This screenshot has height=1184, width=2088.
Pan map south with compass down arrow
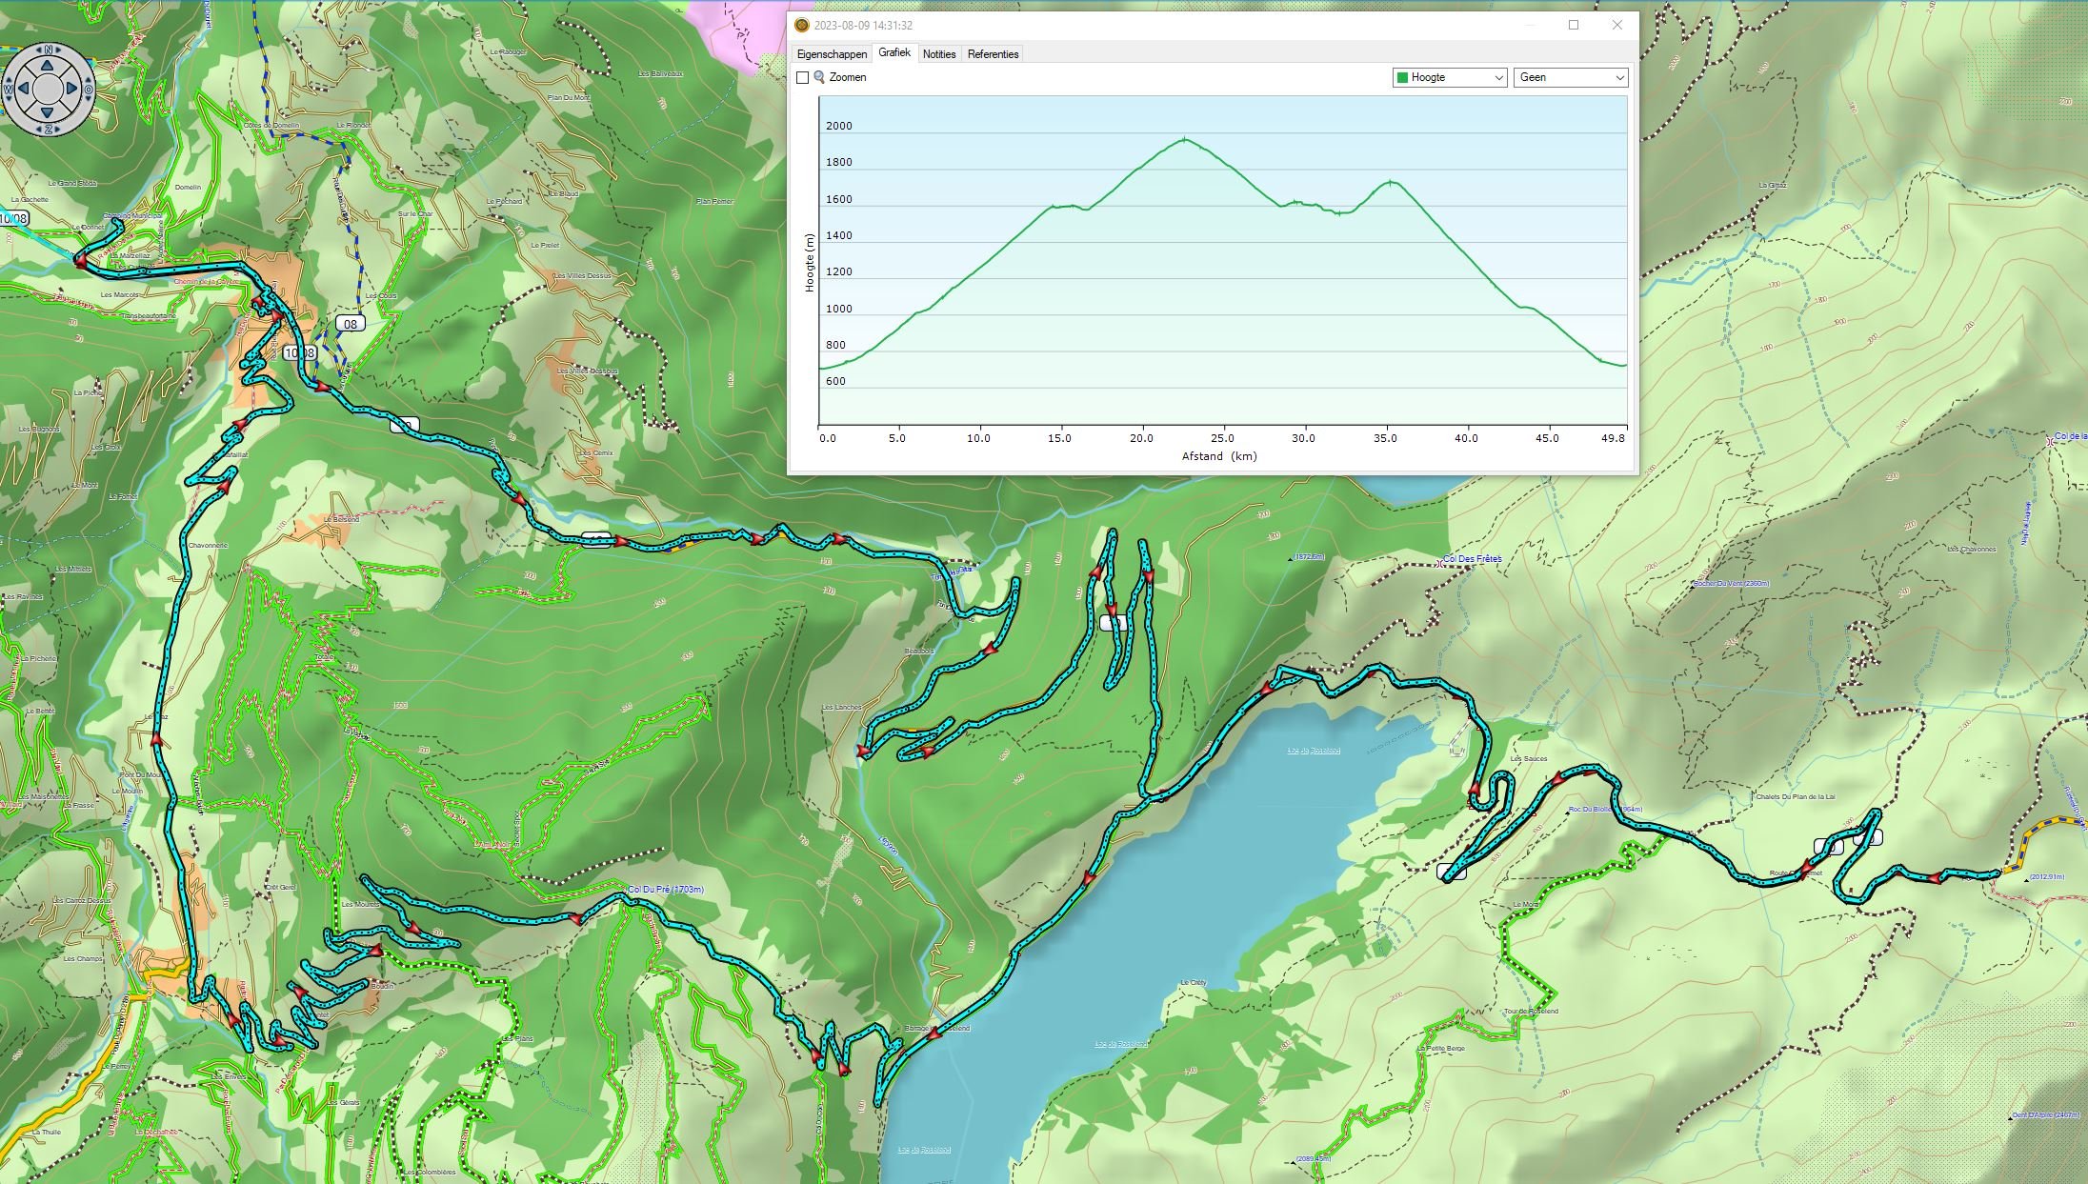(48, 112)
